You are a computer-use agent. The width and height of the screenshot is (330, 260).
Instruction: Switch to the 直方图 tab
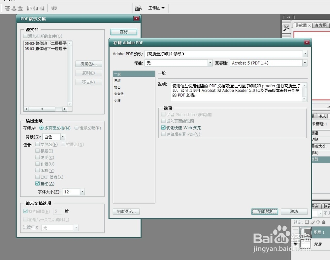pos(320,25)
